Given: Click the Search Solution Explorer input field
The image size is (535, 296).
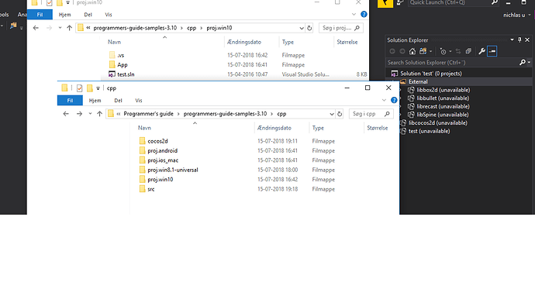Looking at the screenshot, I should [x=453, y=63].
